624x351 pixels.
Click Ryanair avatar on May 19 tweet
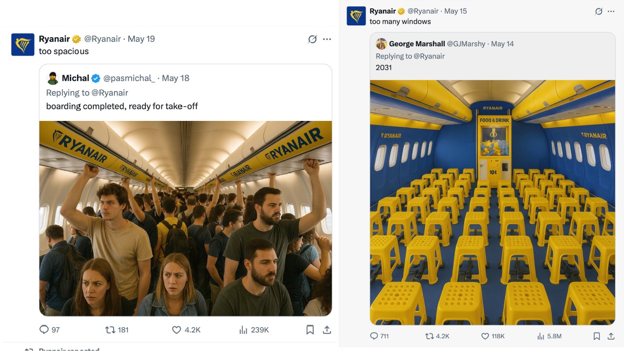point(22,45)
